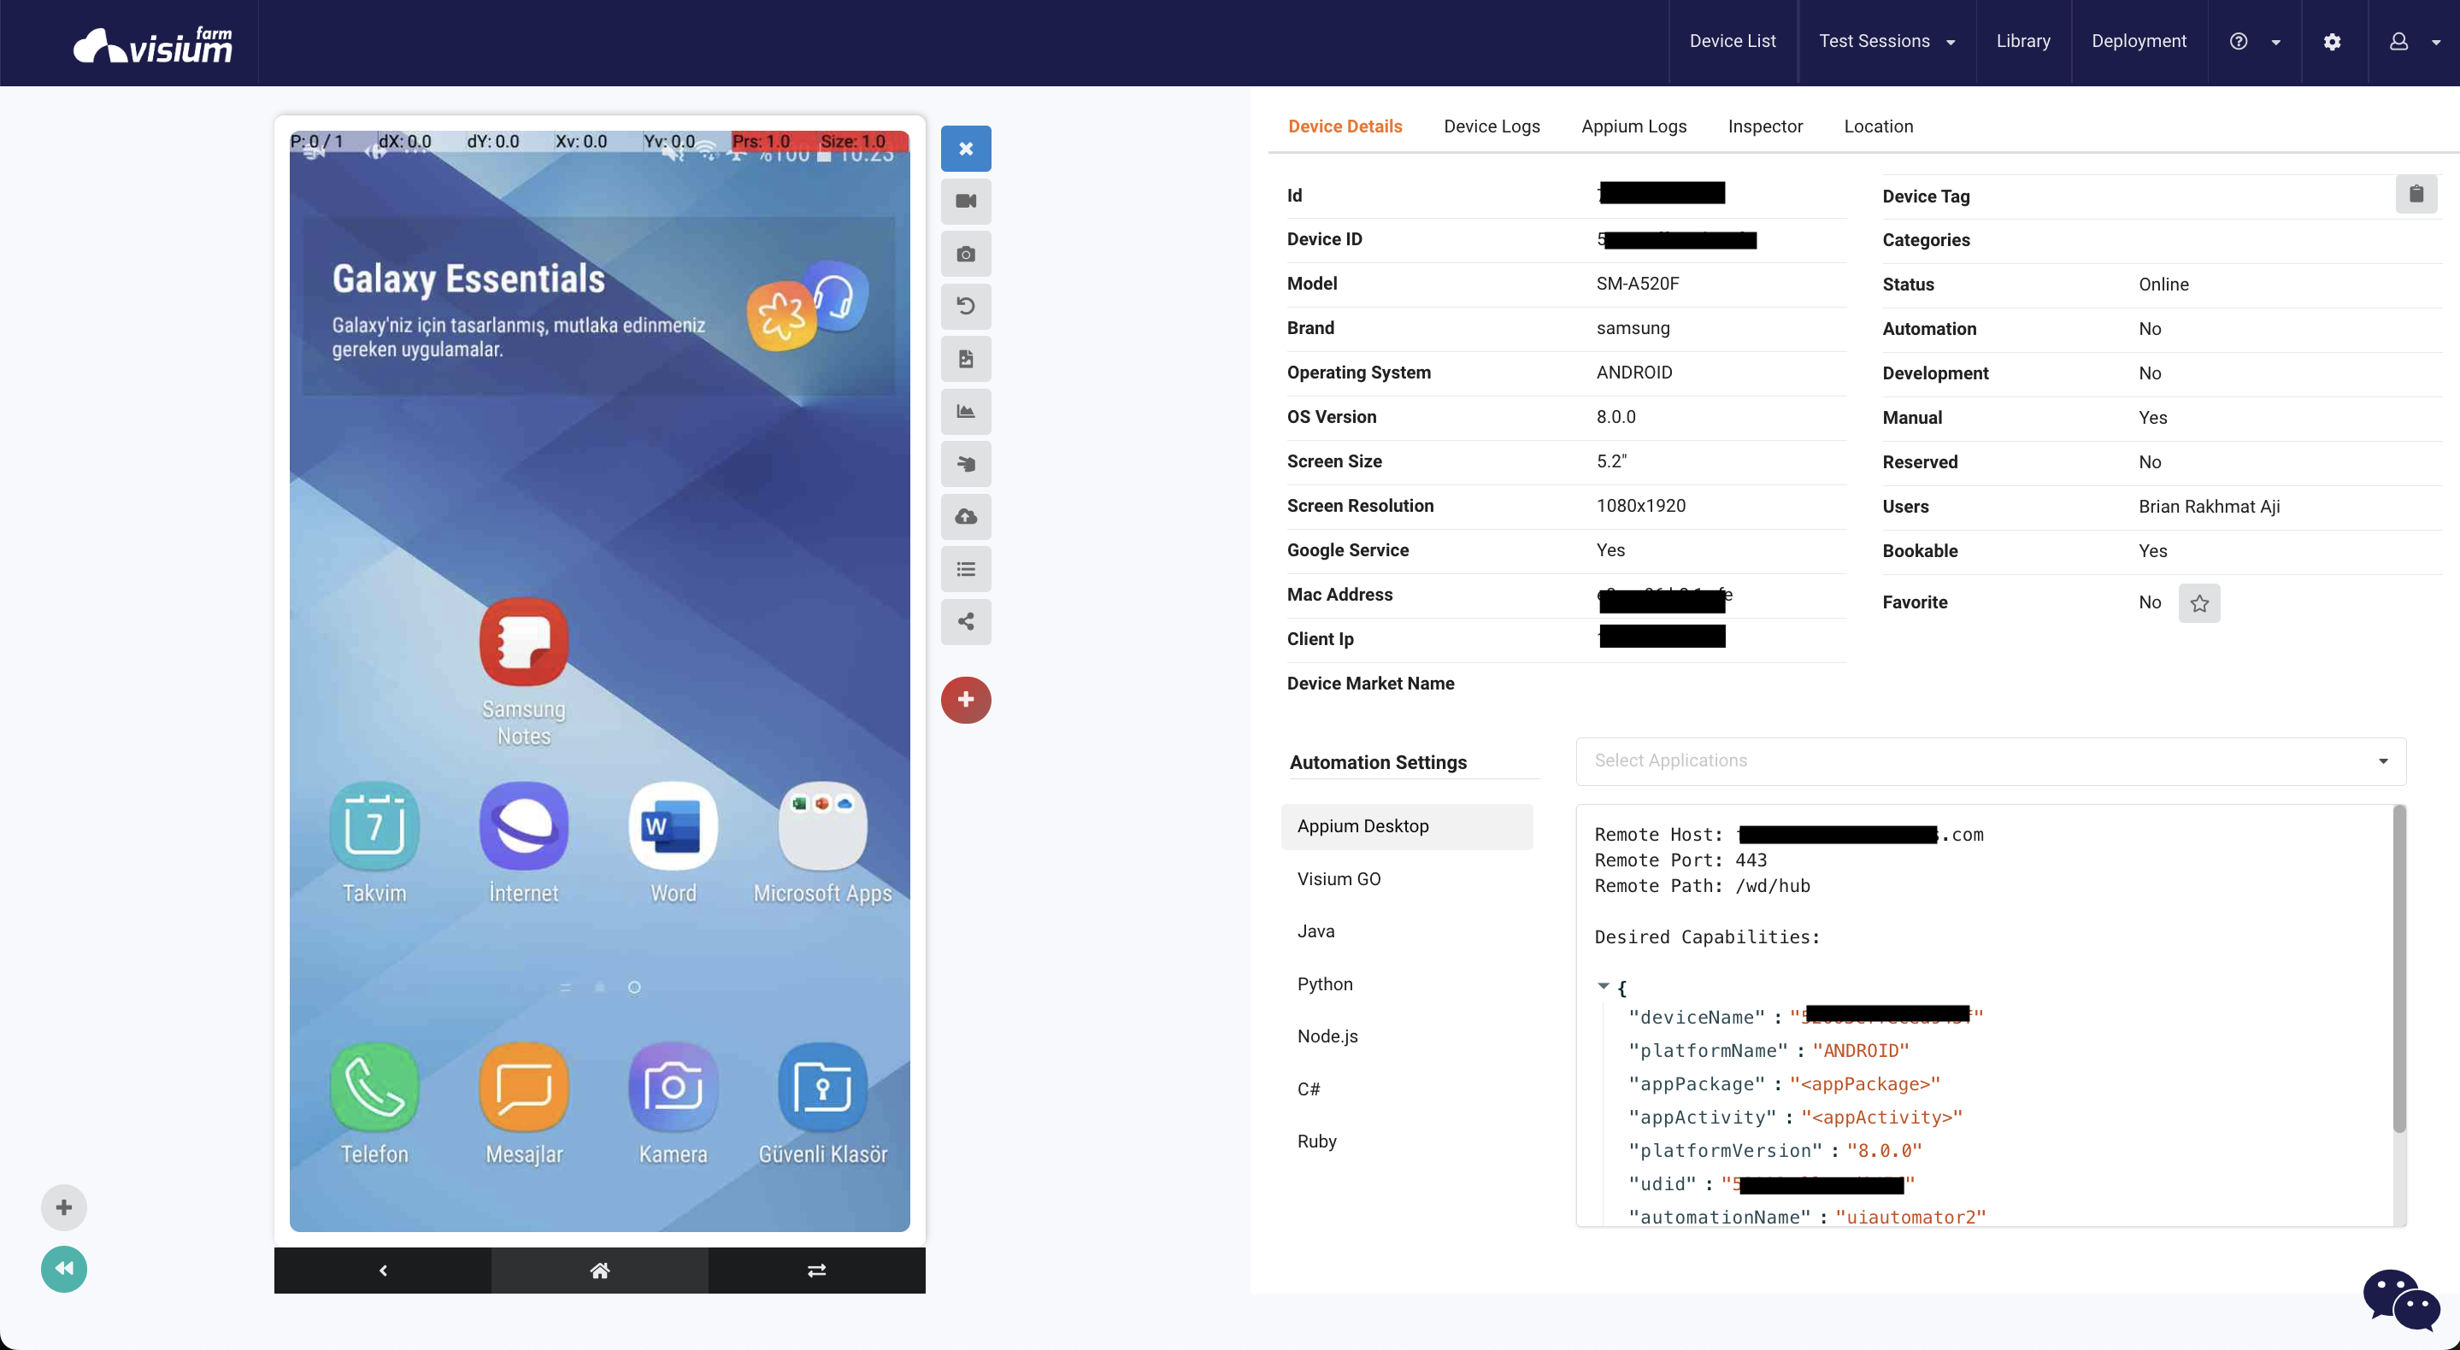Start video recording with camcorder icon

[966, 202]
